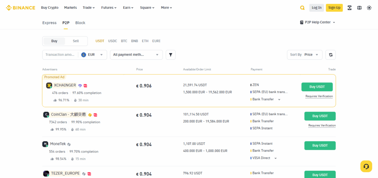
Task: Click CoinClan red Pro badge
Action: pyautogui.click(x=95, y=115)
